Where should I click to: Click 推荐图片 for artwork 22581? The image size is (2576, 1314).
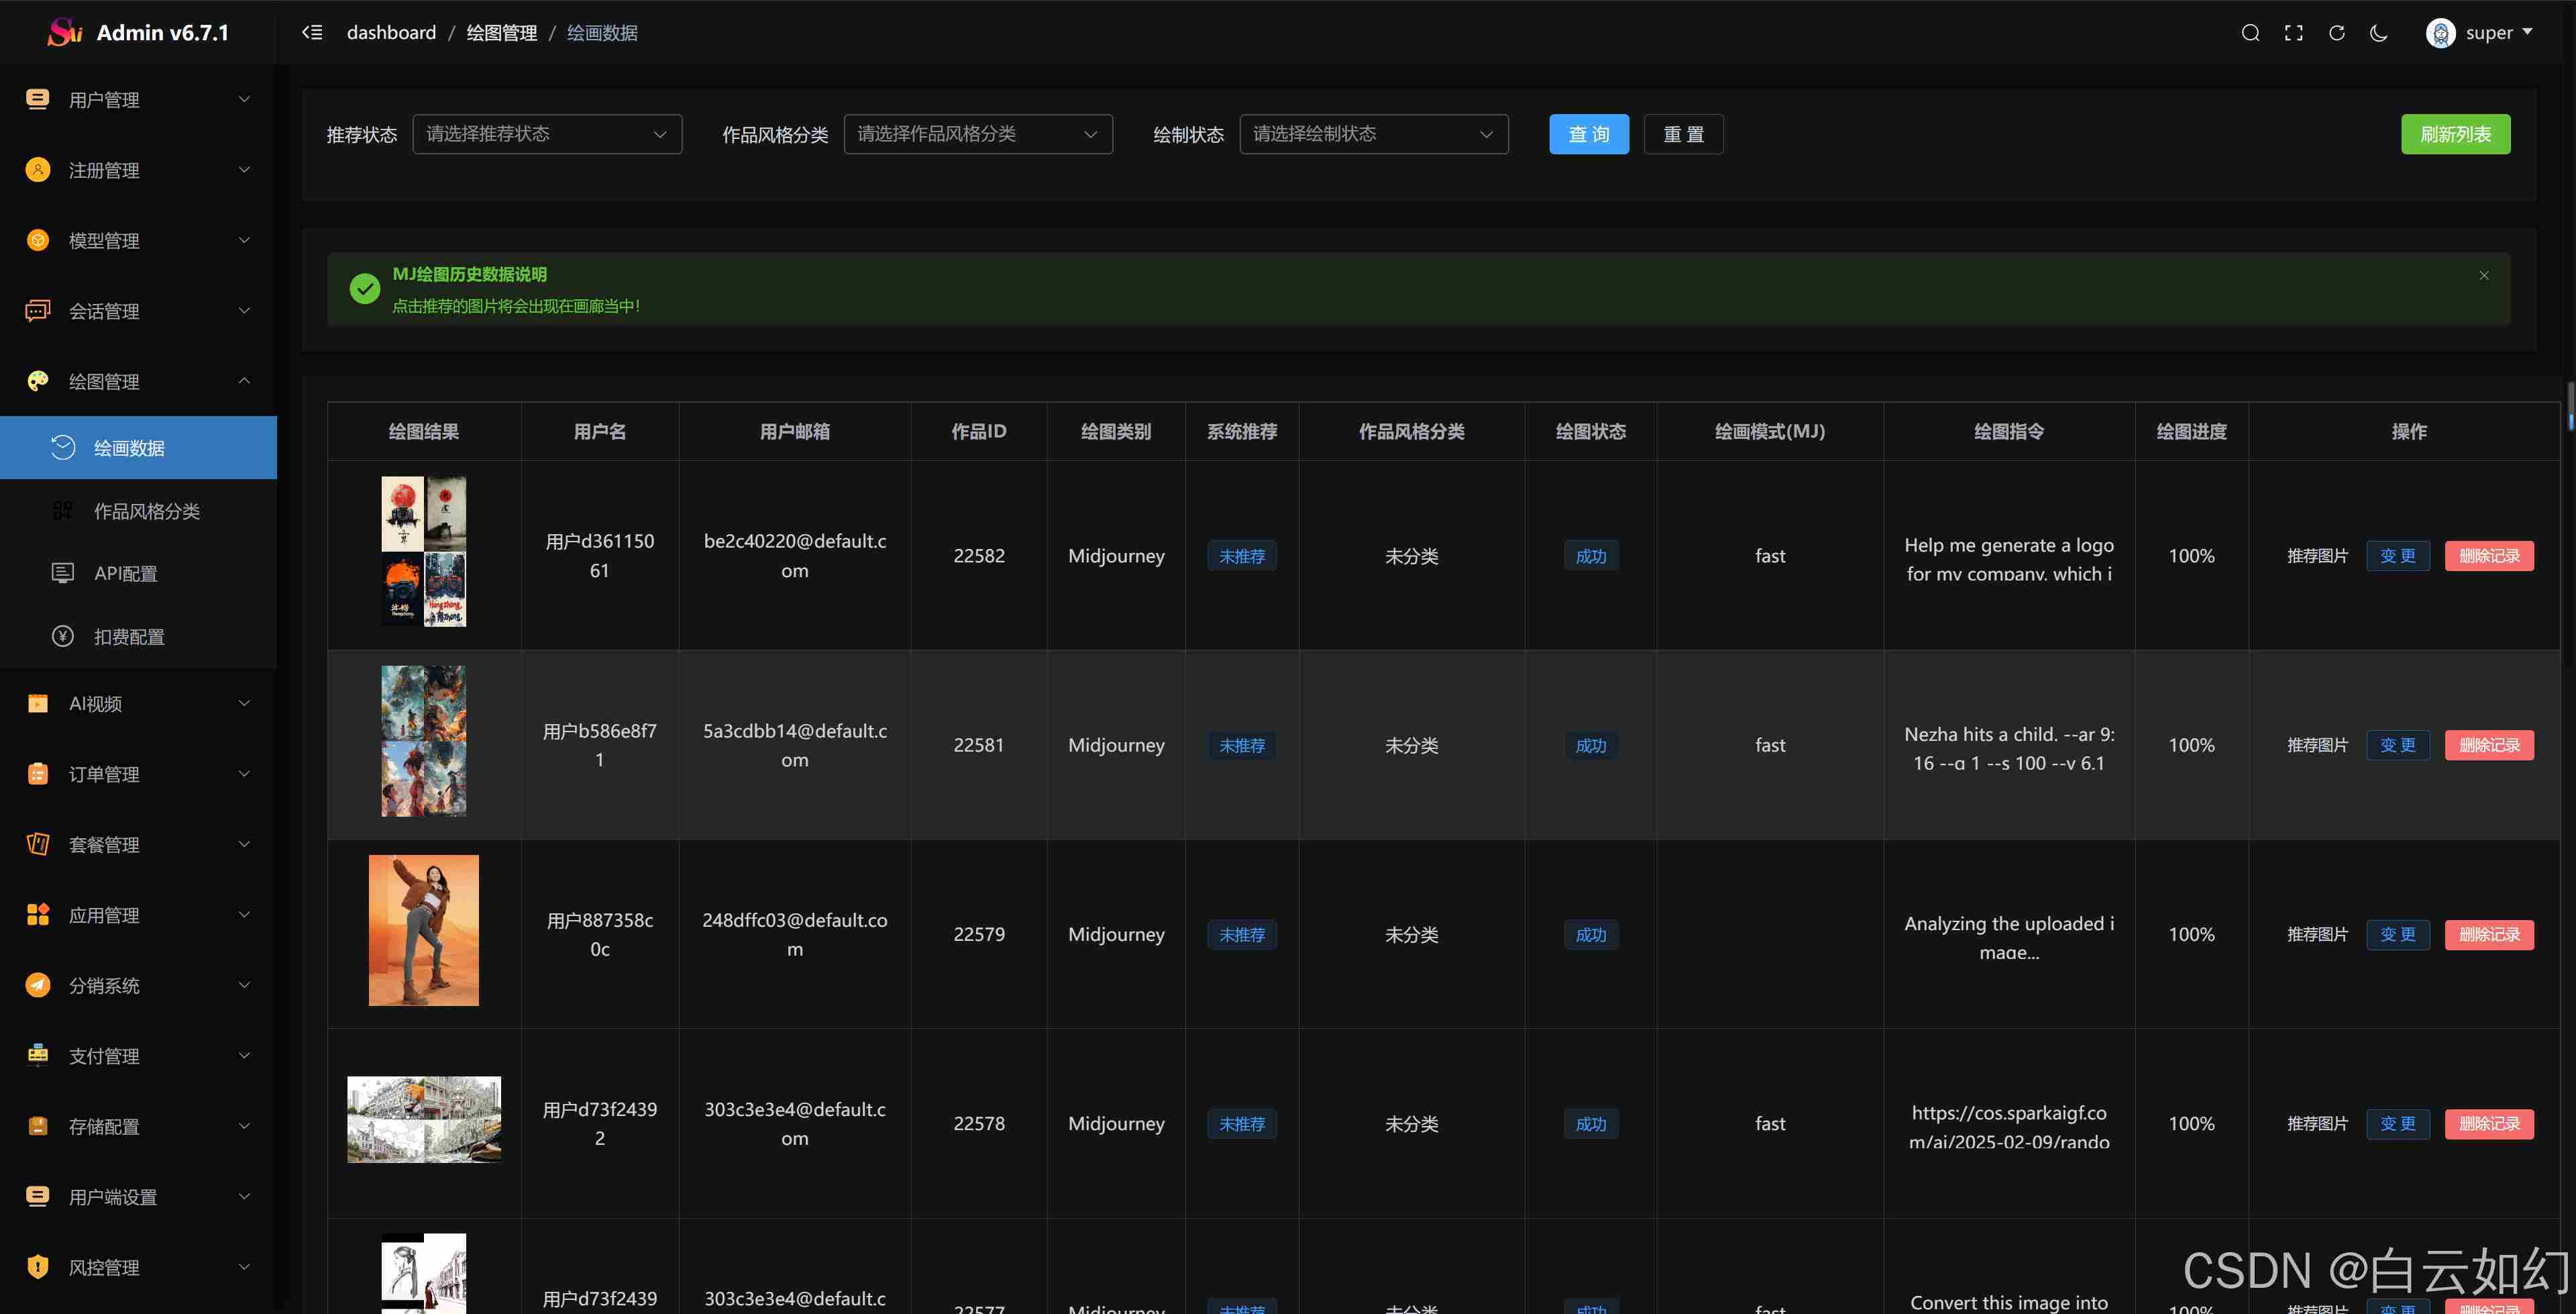coord(2316,744)
